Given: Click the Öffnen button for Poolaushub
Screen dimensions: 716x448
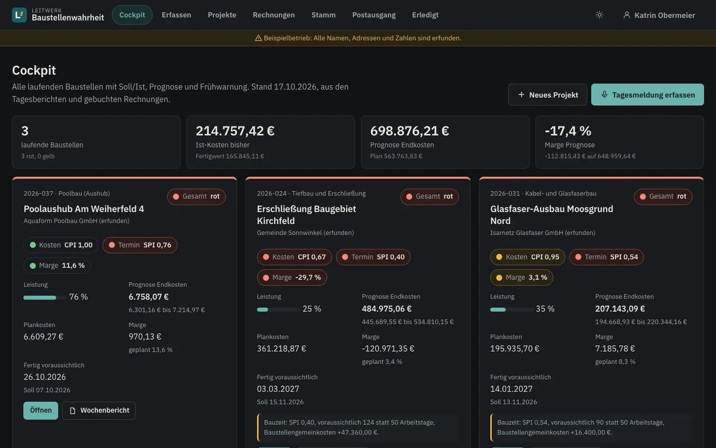Looking at the screenshot, I should click(x=41, y=411).
